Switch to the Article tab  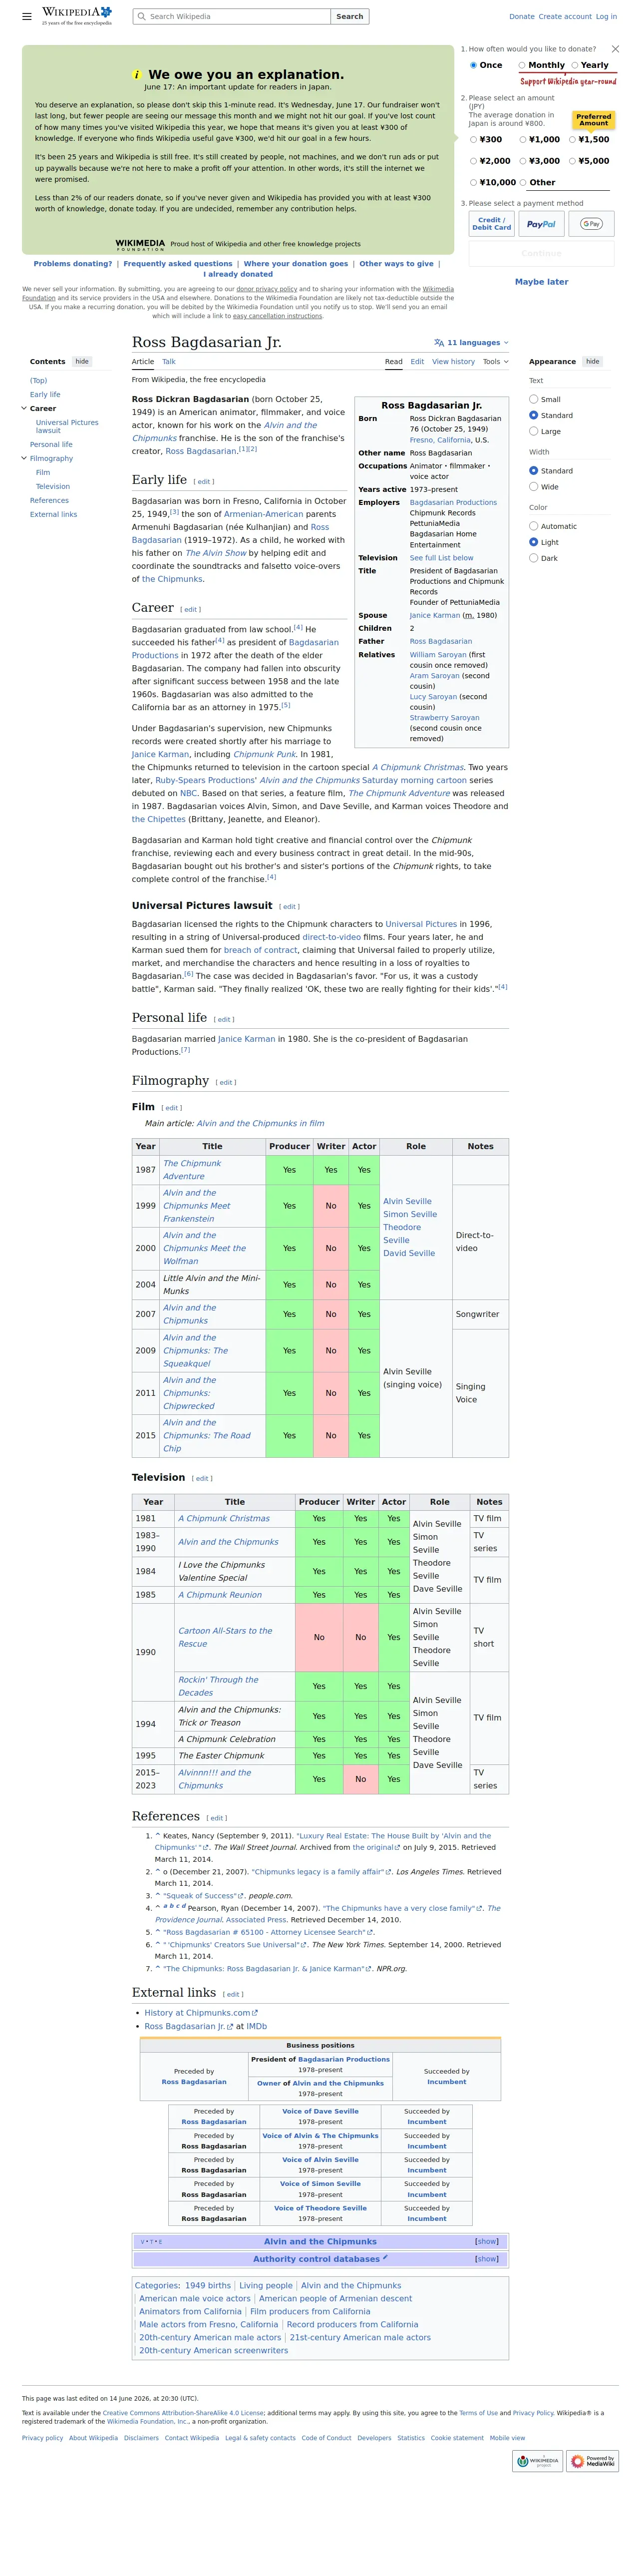(143, 362)
